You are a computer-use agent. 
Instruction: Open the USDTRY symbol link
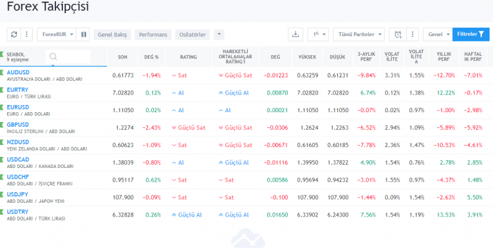(x=18, y=212)
